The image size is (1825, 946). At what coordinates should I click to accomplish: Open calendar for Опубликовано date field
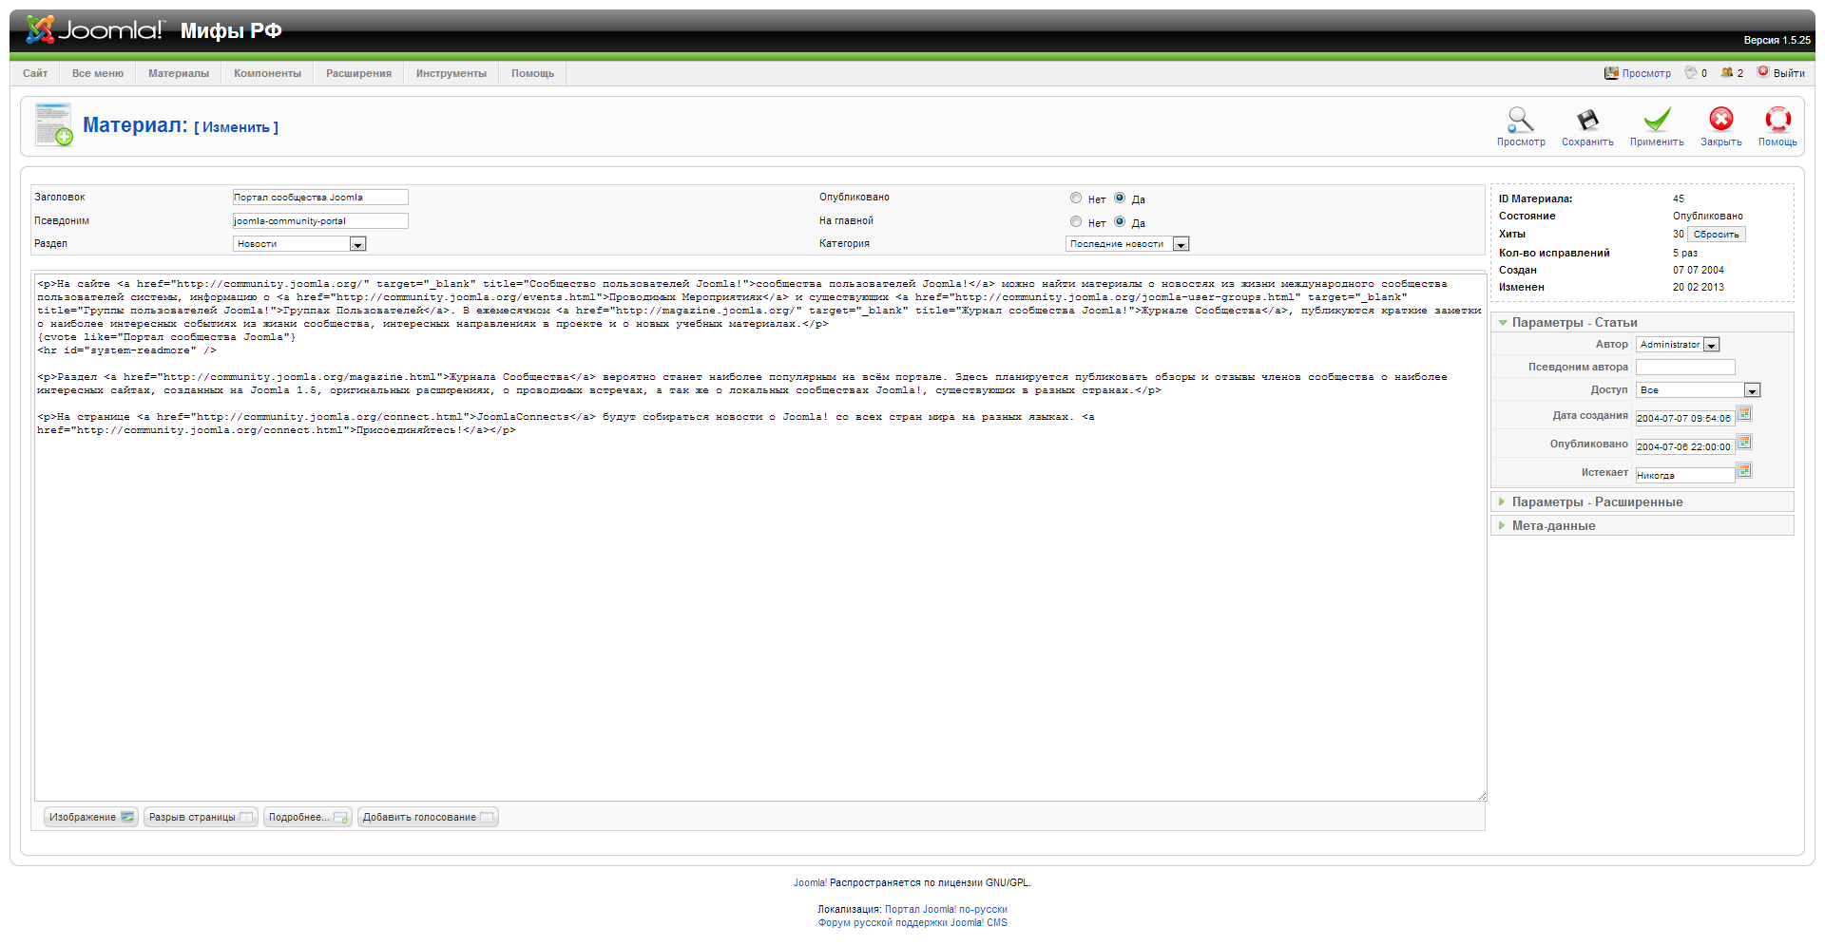click(1744, 442)
